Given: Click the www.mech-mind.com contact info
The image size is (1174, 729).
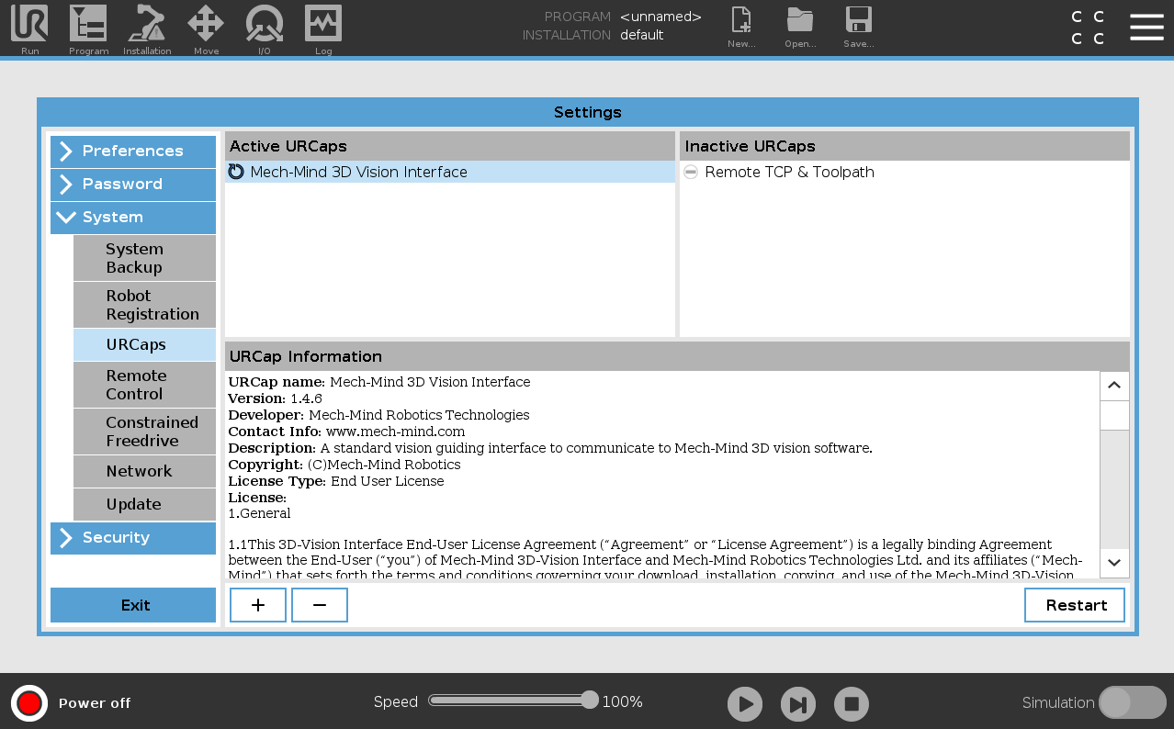Looking at the screenshot, I should pos(395,432).
